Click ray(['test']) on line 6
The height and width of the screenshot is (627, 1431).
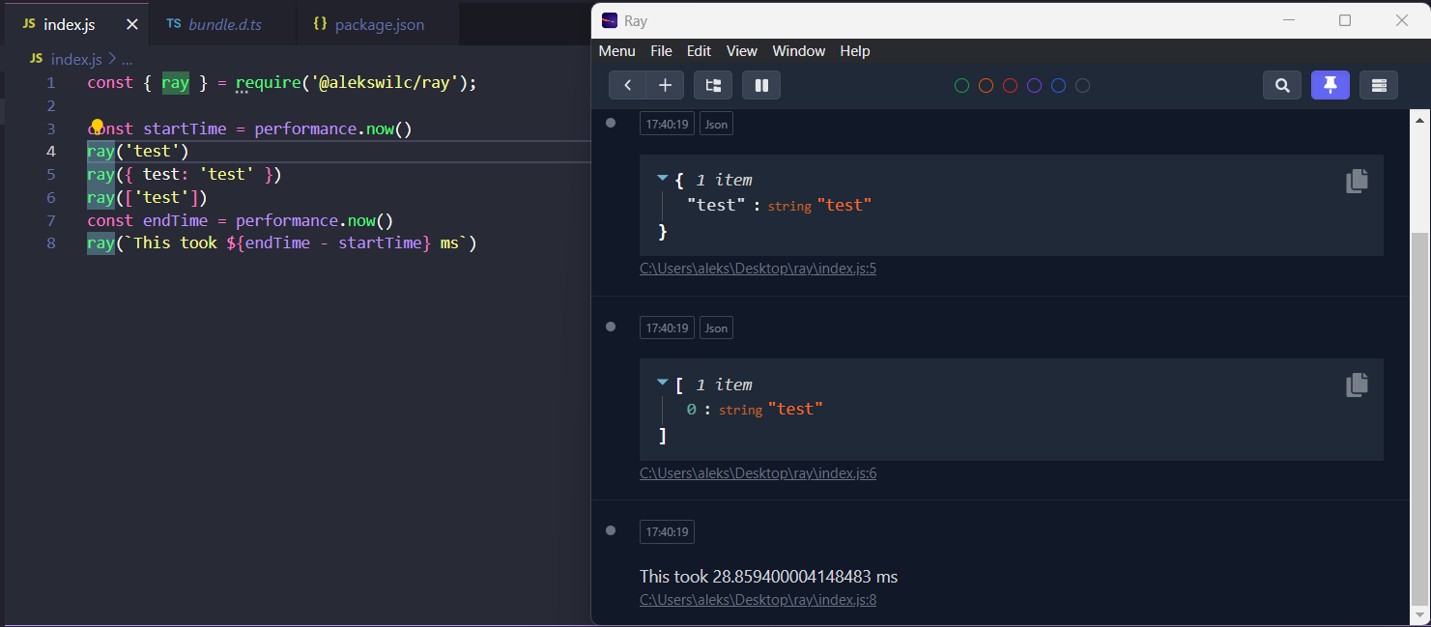coord(147,198)
